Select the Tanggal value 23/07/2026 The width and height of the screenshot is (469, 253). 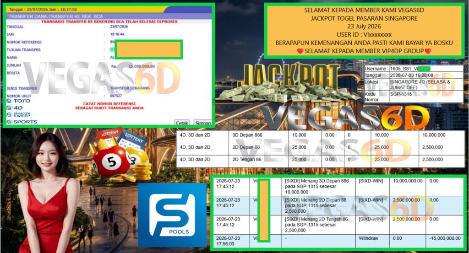pos(119,27)
